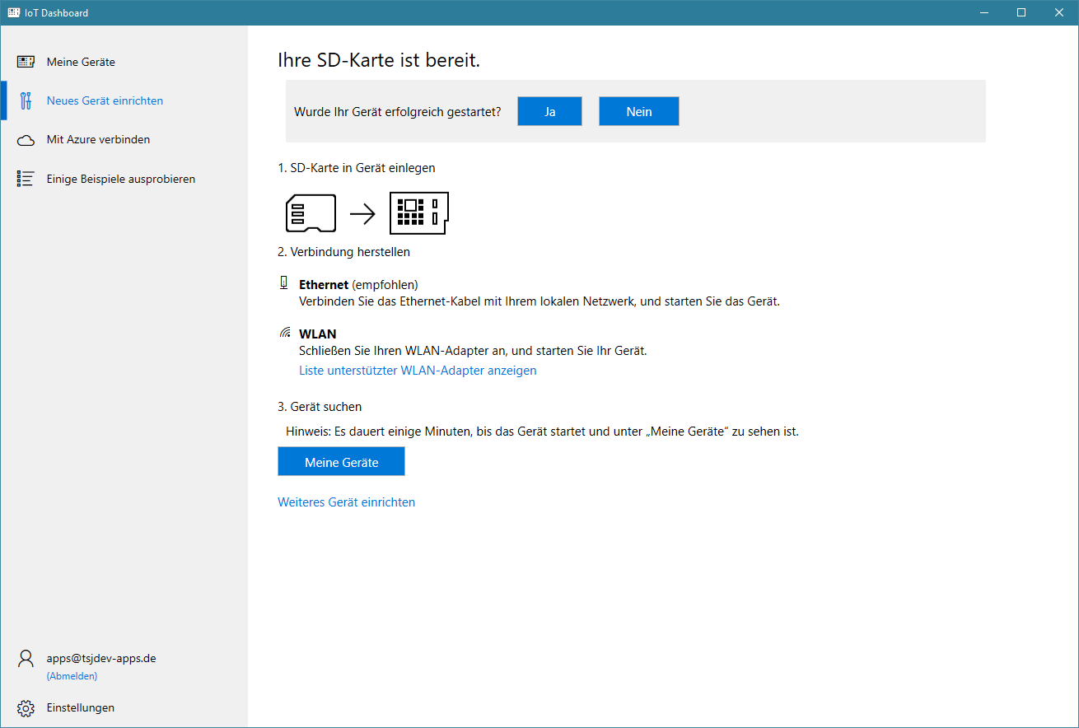Open Liste unterstützter WLAN-Adapter anzeigen link

pyautogui.click(x=418, y=371)
